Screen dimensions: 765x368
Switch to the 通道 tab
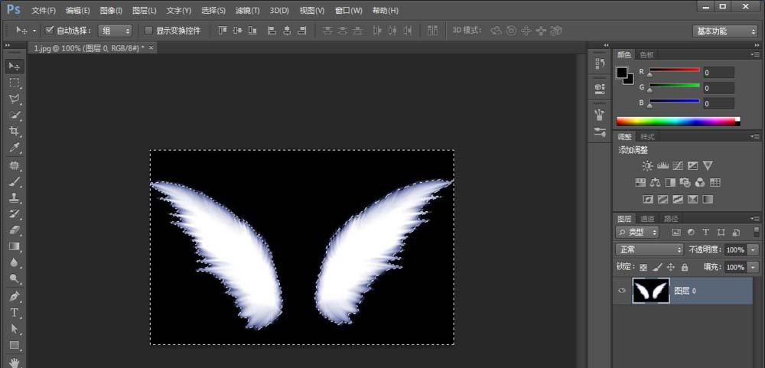coord(647,219)
